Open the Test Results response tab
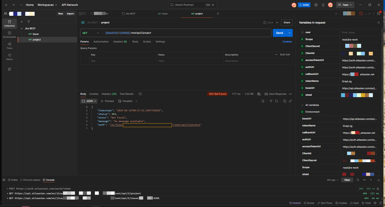Viewport: 385px width, 207px height. (x=126, y=94)
